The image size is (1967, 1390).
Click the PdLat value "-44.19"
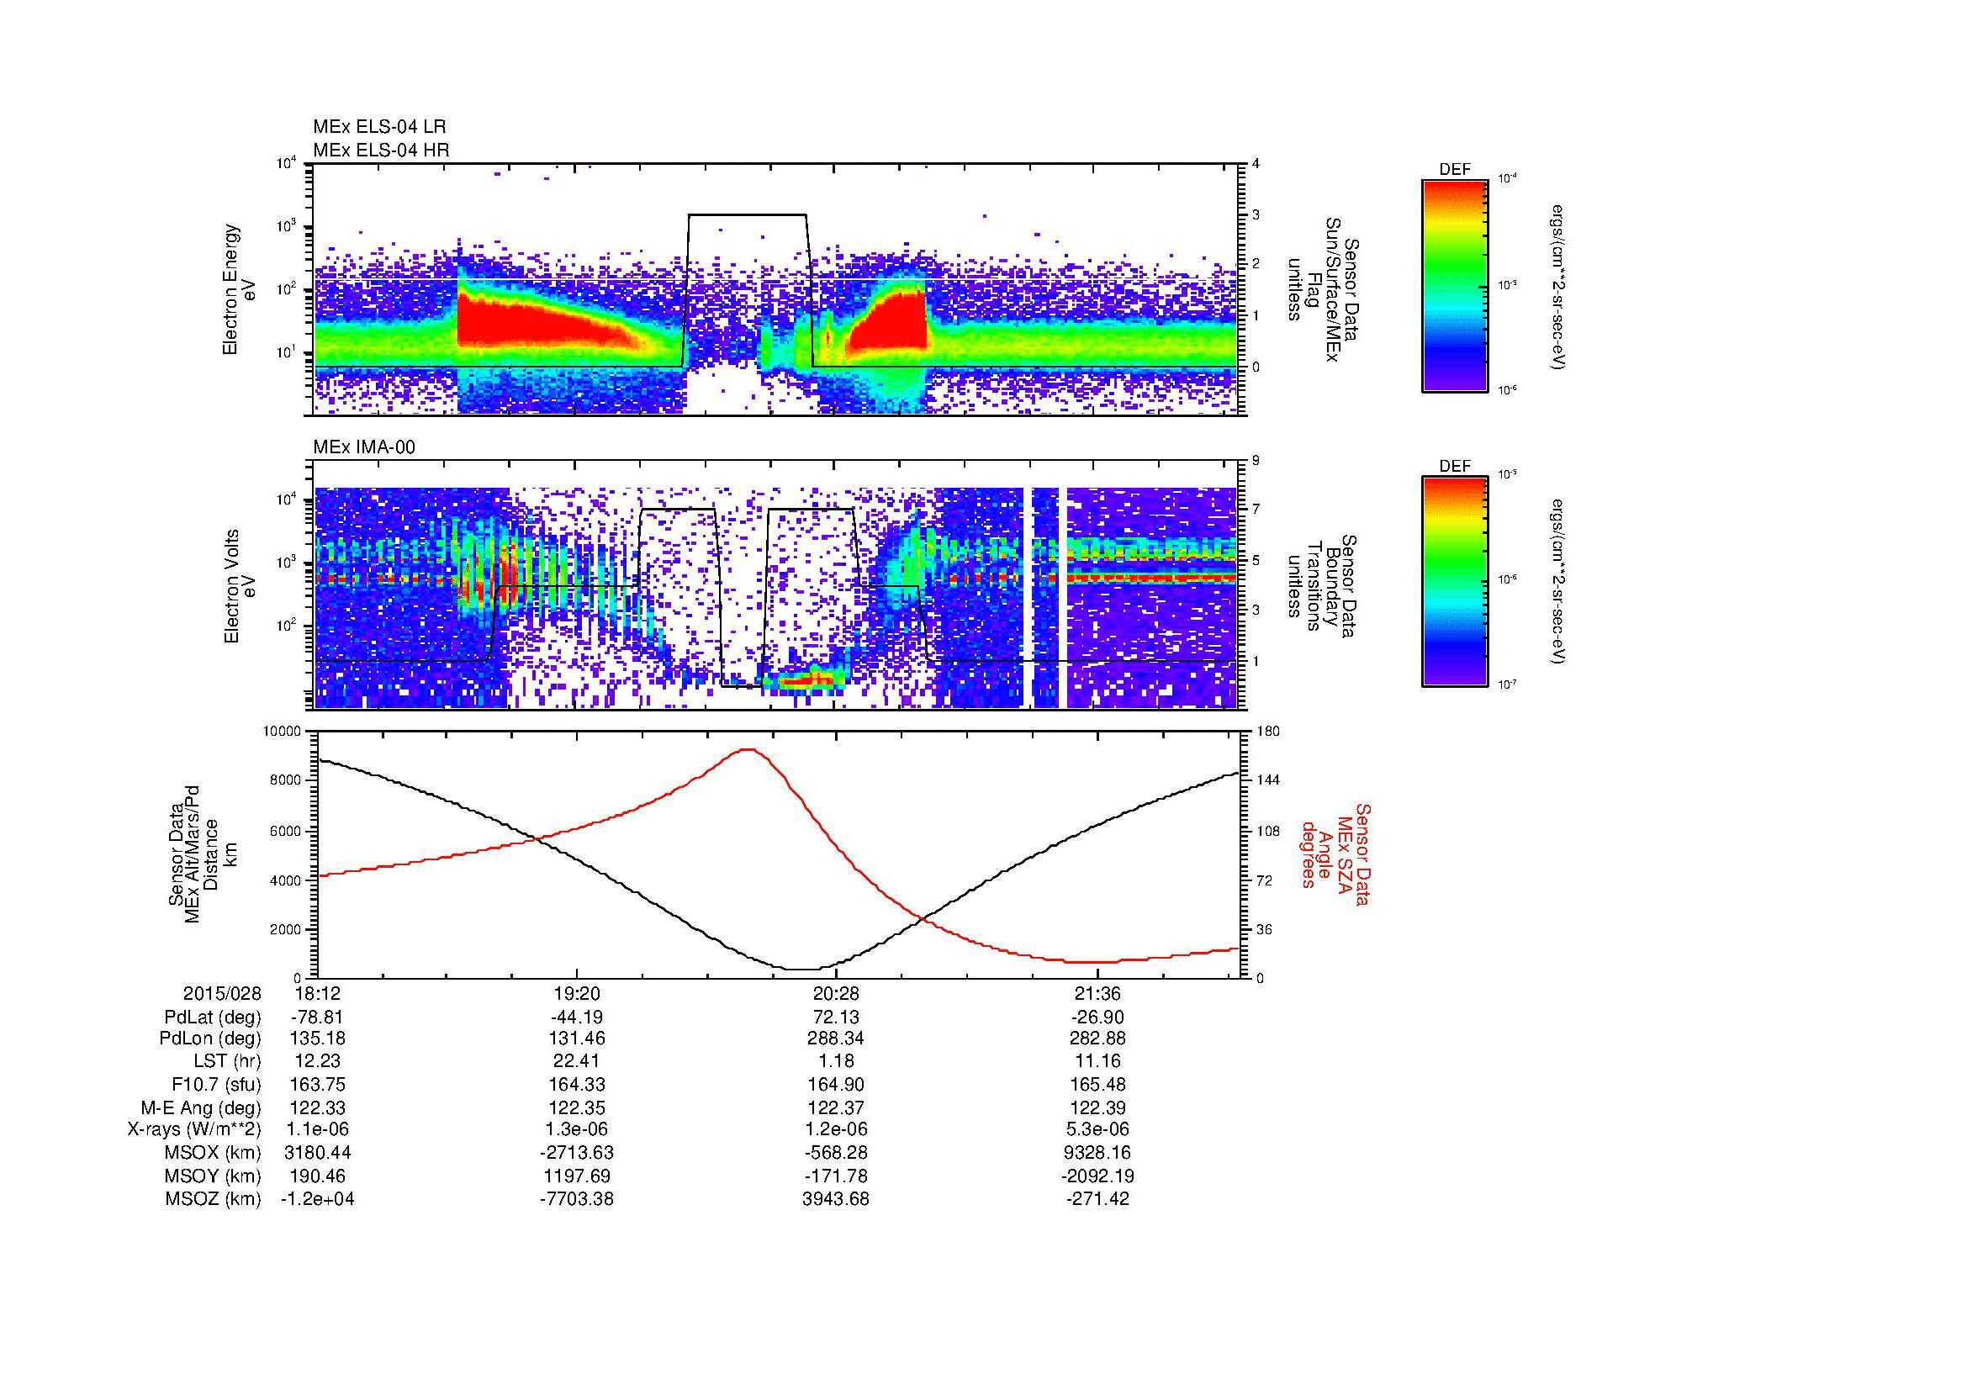point(578,1017)
